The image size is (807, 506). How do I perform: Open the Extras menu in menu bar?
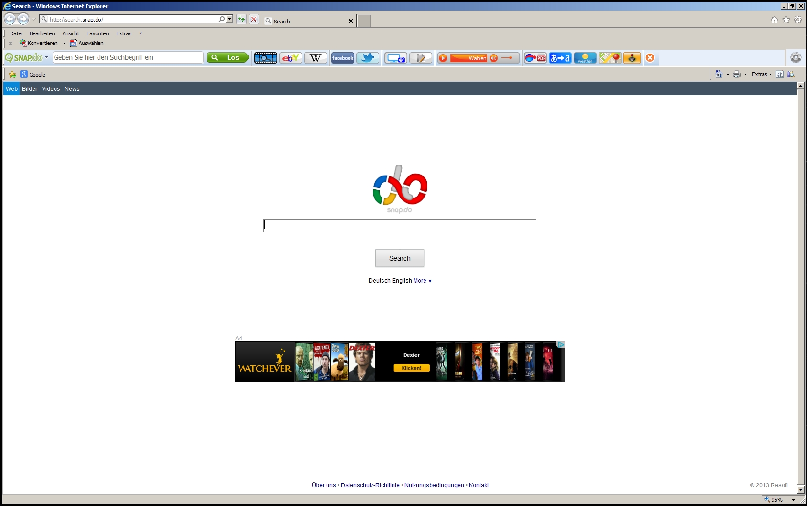124,33
